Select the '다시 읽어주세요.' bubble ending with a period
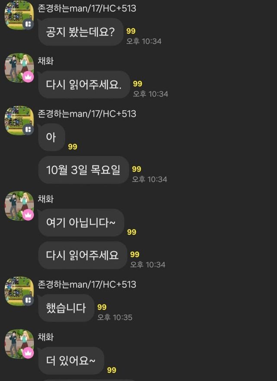This screenshot has height=381, width=277. coord(84,85)
